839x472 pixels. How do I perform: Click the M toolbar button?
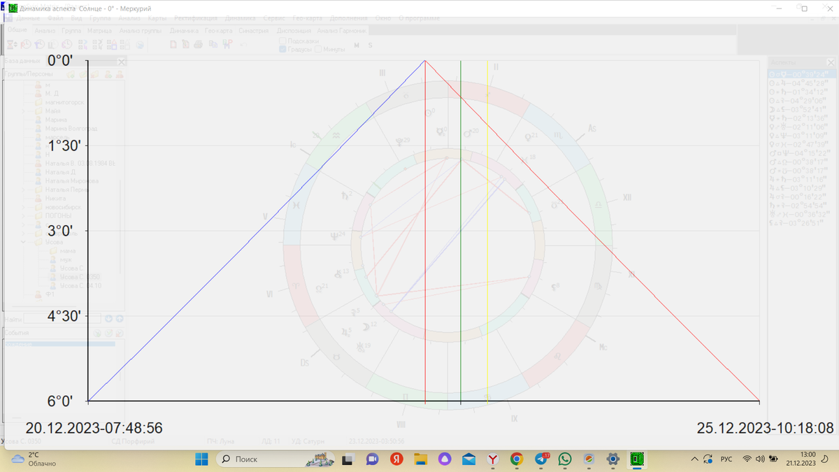coord(357,45)
